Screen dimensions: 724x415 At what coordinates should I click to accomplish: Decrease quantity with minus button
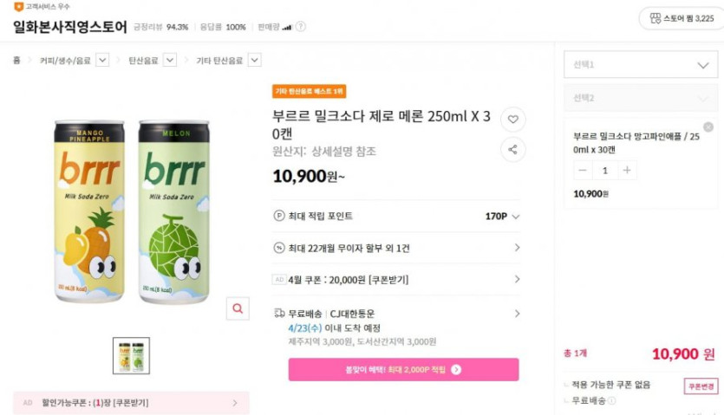584,171
